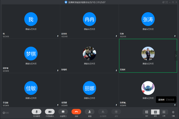This screenshot has width=179, height=119.
Task: Switch to gallery grid view layout
Action: (155, 112)
